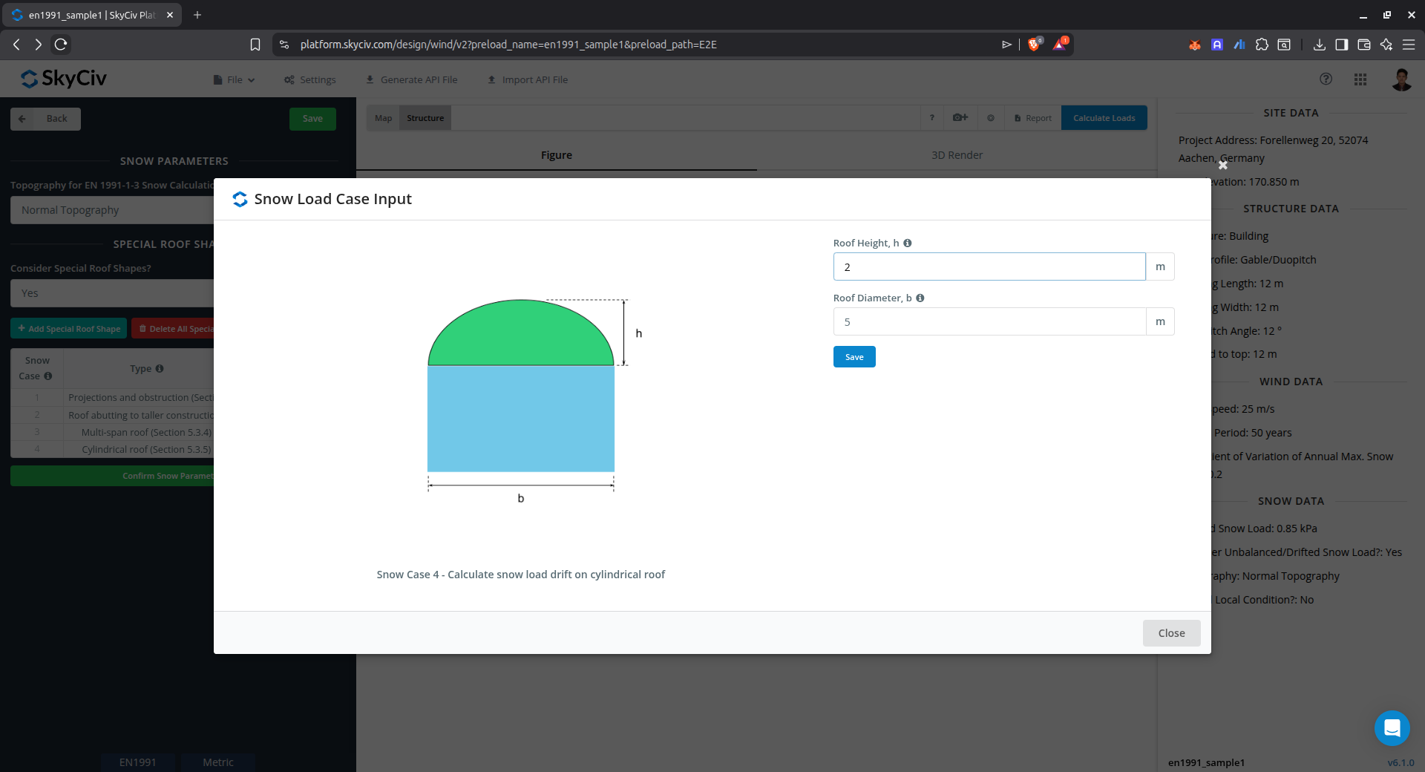Open the Consider Special Roof Shapes dropdown
The image size is (1425, 772).
(x=111, y=293)
